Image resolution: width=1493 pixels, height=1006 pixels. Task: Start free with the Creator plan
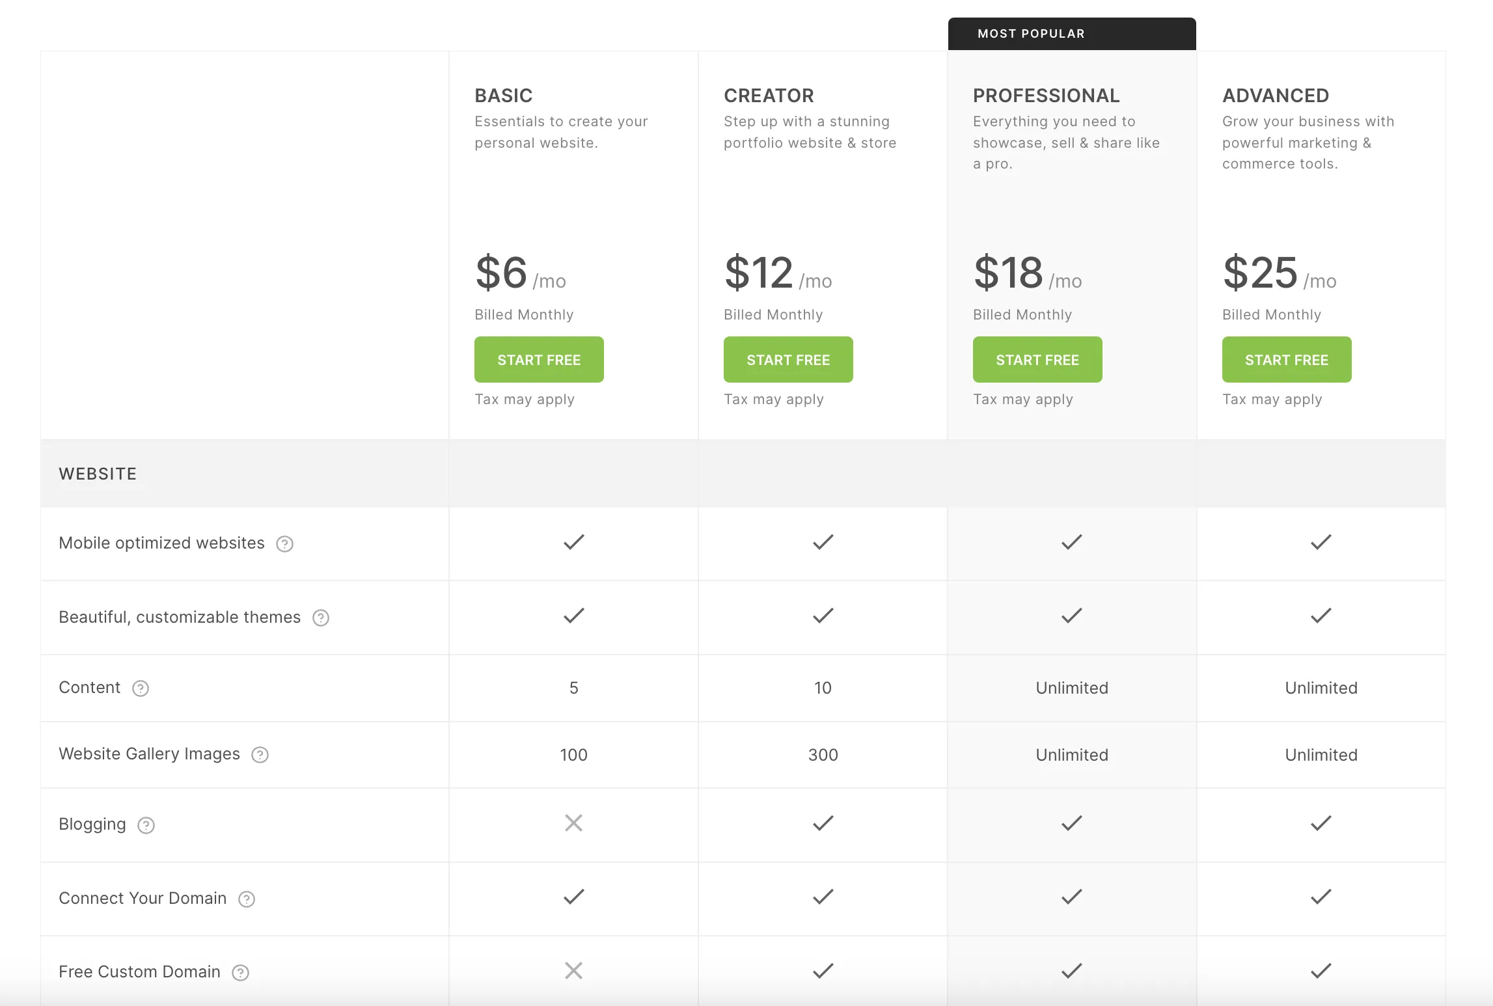(x=788, y=359)
